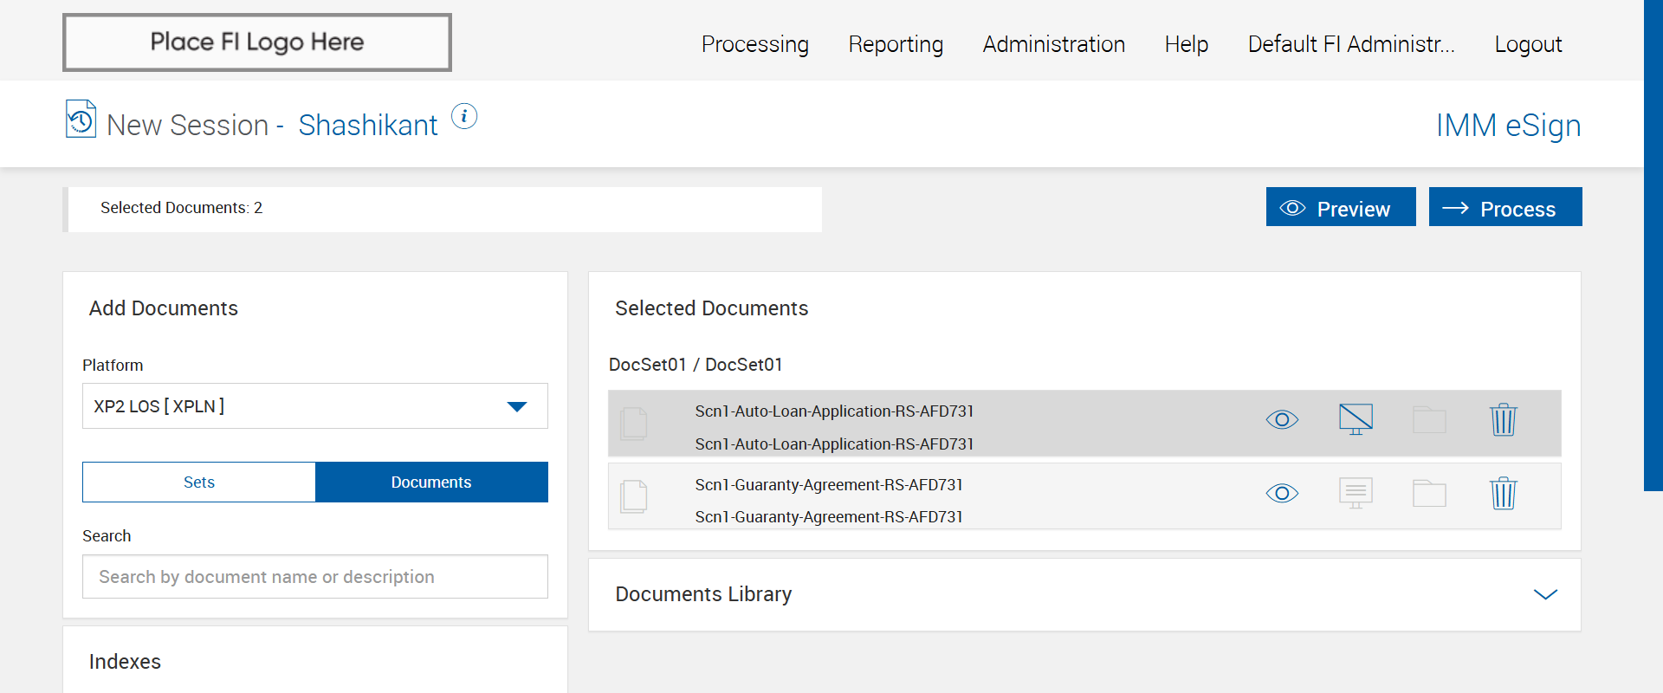Open the Processing menu

[x=754, y=44]
